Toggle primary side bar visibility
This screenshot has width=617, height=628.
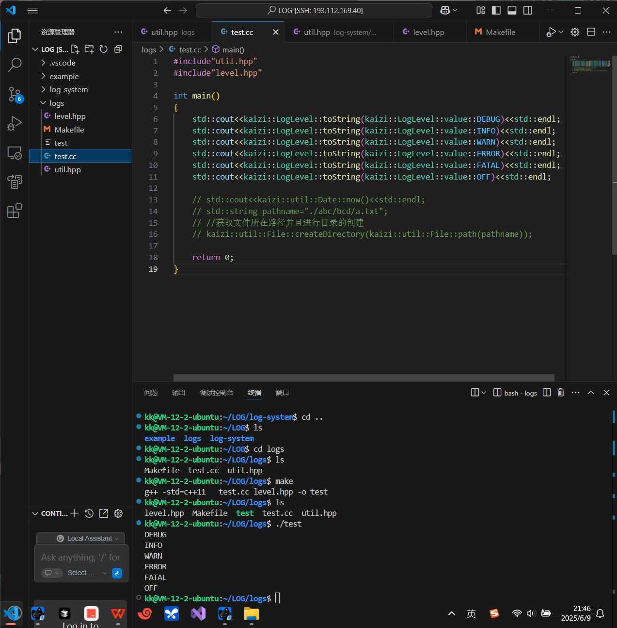(496, 10)
